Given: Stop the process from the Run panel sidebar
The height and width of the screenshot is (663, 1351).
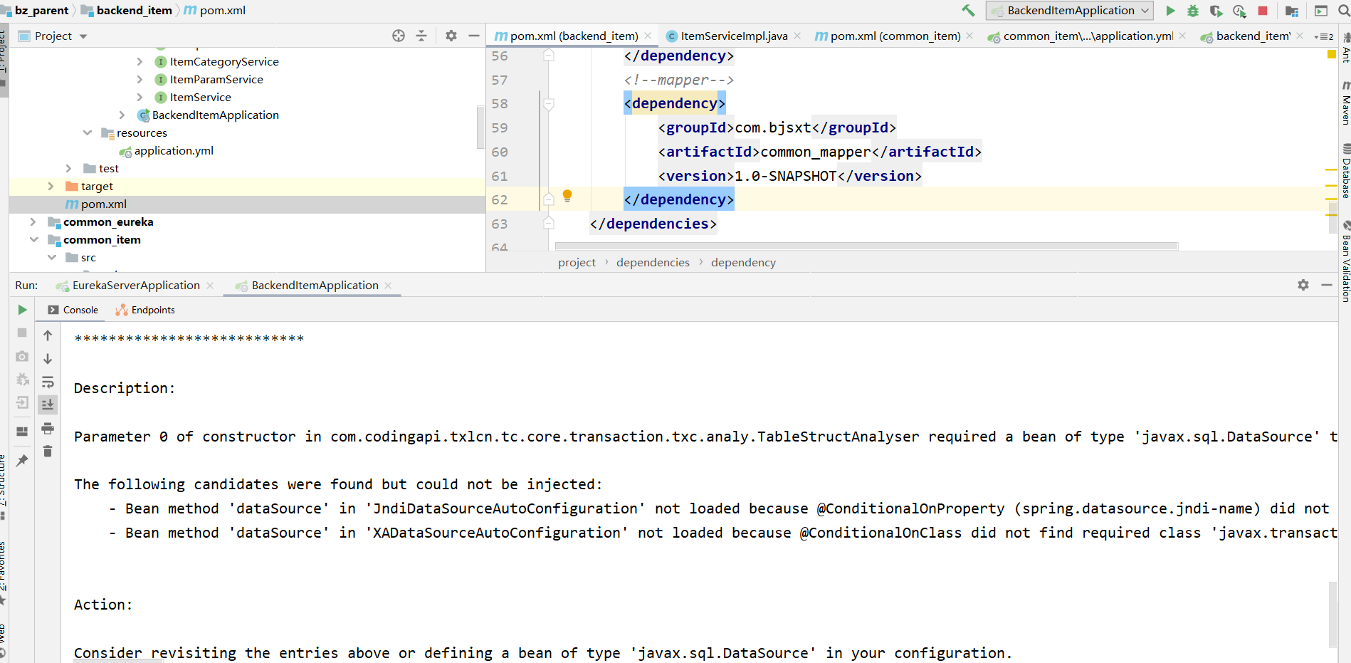Looking at the screenshot, I should [22, 333].
